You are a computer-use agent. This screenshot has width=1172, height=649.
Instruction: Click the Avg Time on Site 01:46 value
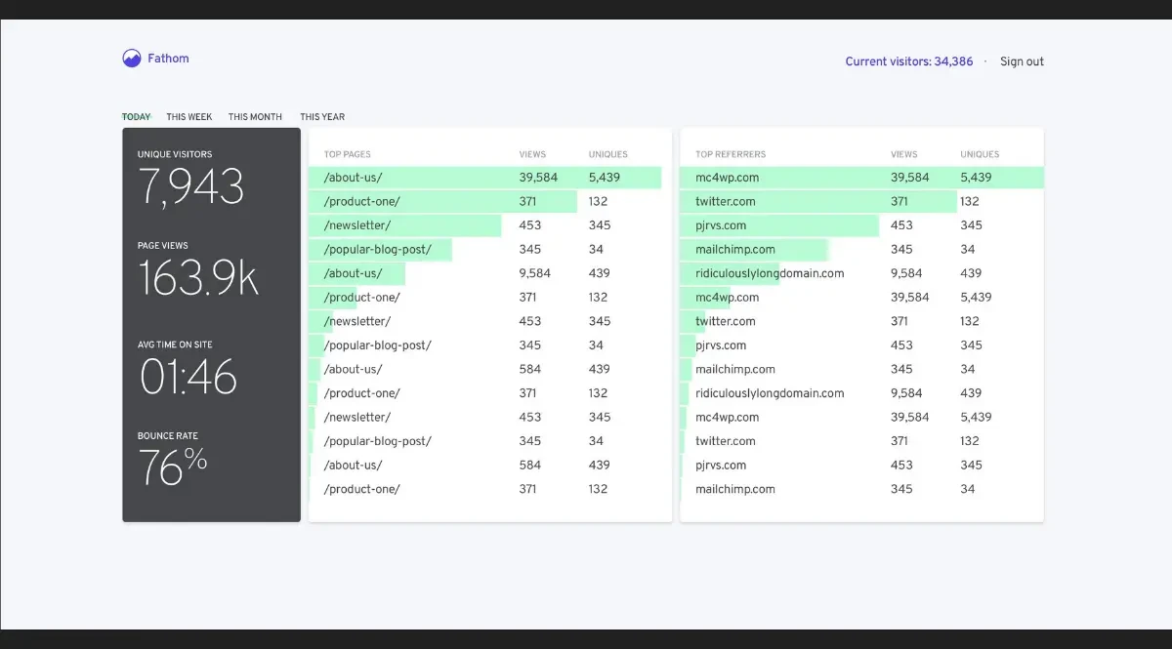tap(188, 377)
